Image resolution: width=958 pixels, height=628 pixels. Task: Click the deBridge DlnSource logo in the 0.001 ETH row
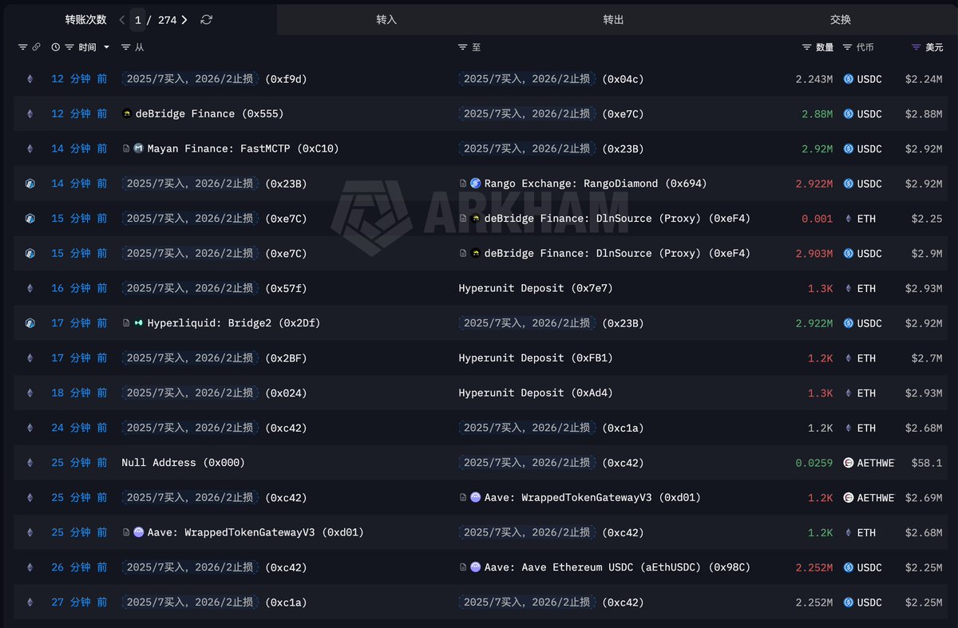pos(476,219)
